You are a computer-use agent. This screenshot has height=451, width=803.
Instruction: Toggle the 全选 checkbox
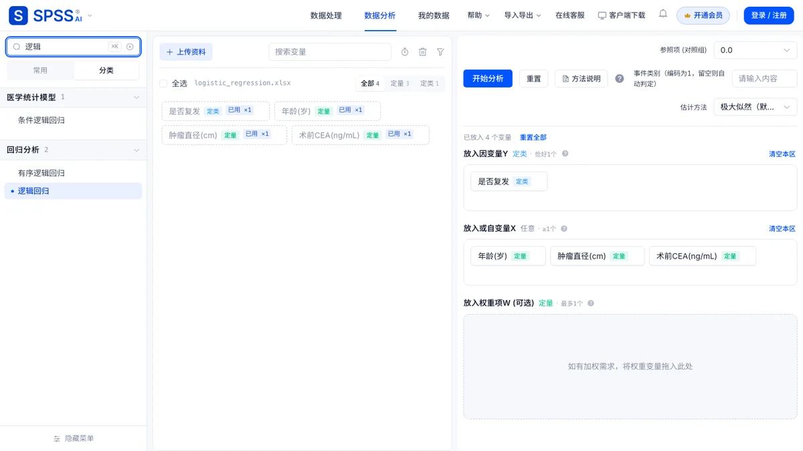point(163,84)
